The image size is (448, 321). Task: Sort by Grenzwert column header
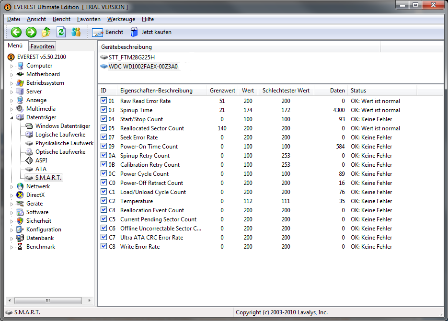click(x=222, y=91)
